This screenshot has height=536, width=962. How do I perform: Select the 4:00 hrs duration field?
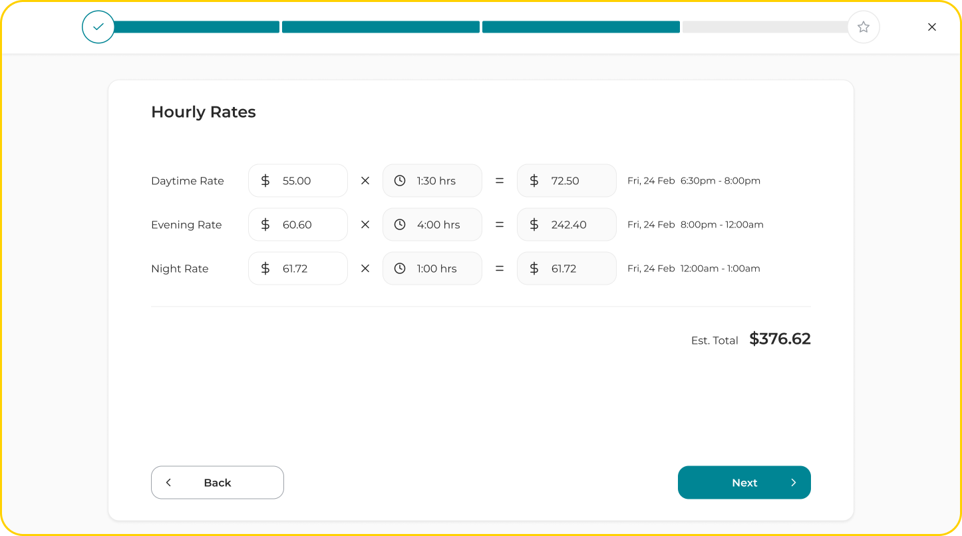[438, 225]
